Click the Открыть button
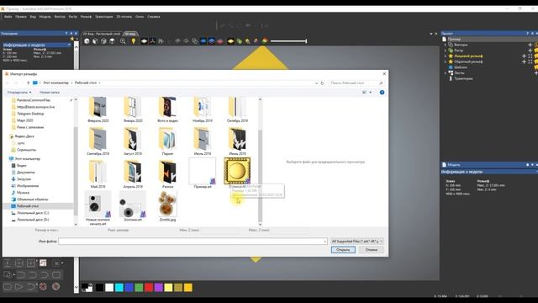The image size is (538, 303). [343, 250]
